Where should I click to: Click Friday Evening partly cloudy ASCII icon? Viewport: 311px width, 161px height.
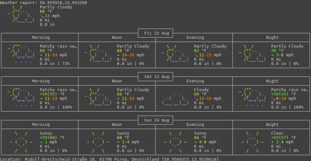tap(175, 53)
